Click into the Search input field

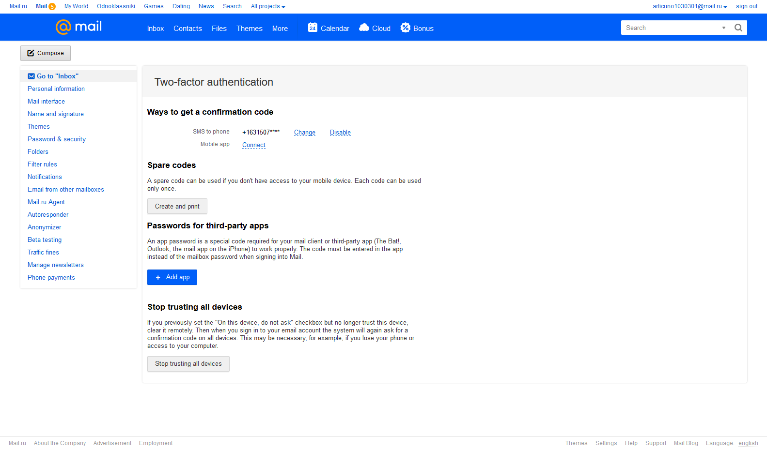point(671,28)
